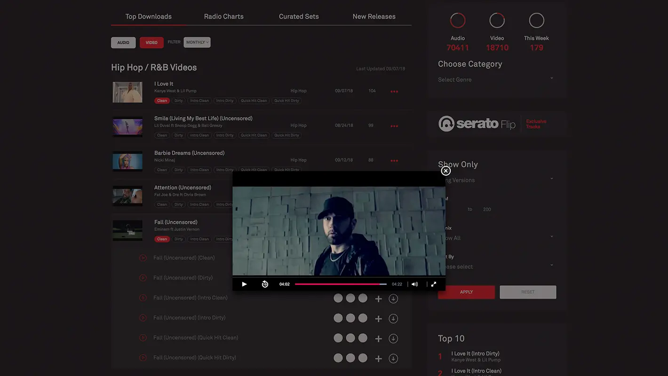Expand the Select Genre dropdown
This screenshot has width=668, height=376.
click(x=495, y=80)
